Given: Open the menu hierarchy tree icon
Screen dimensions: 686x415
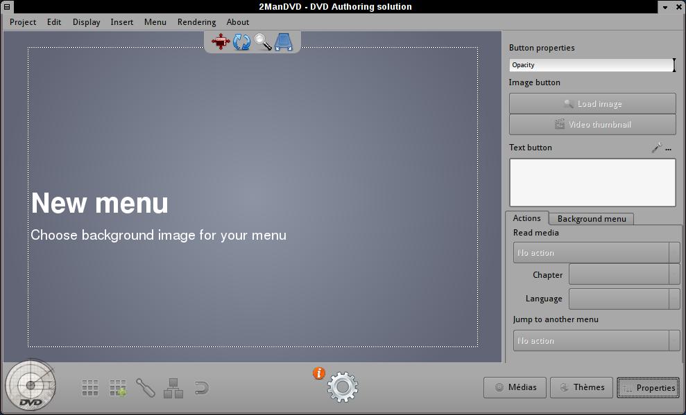Looking at the screenshot, I should tap(173, 388).
